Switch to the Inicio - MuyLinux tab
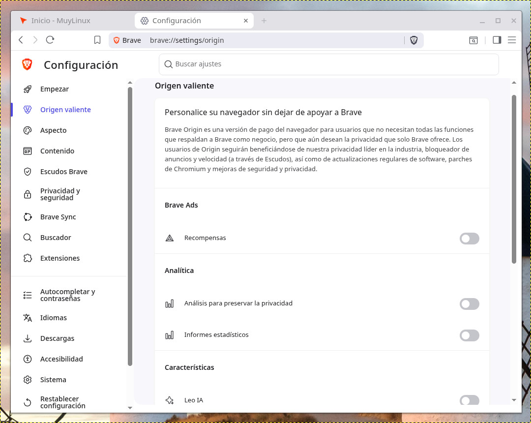This screenshot has height=423, width=531. pyautogui.click(x=72, y=21)
